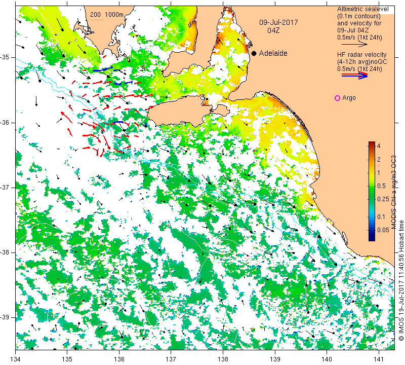This screenshot has height=365, width=405.
Task: Click the colorbar value 4 label
Action: click(x=379, y=145)
